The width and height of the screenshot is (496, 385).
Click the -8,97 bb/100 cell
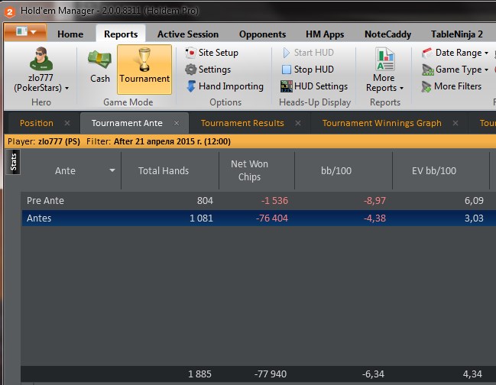[374, 200]
